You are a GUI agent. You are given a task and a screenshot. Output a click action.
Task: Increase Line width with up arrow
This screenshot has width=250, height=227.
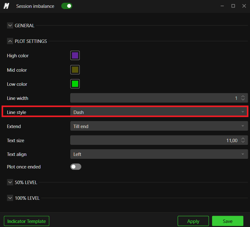[243, 96]
